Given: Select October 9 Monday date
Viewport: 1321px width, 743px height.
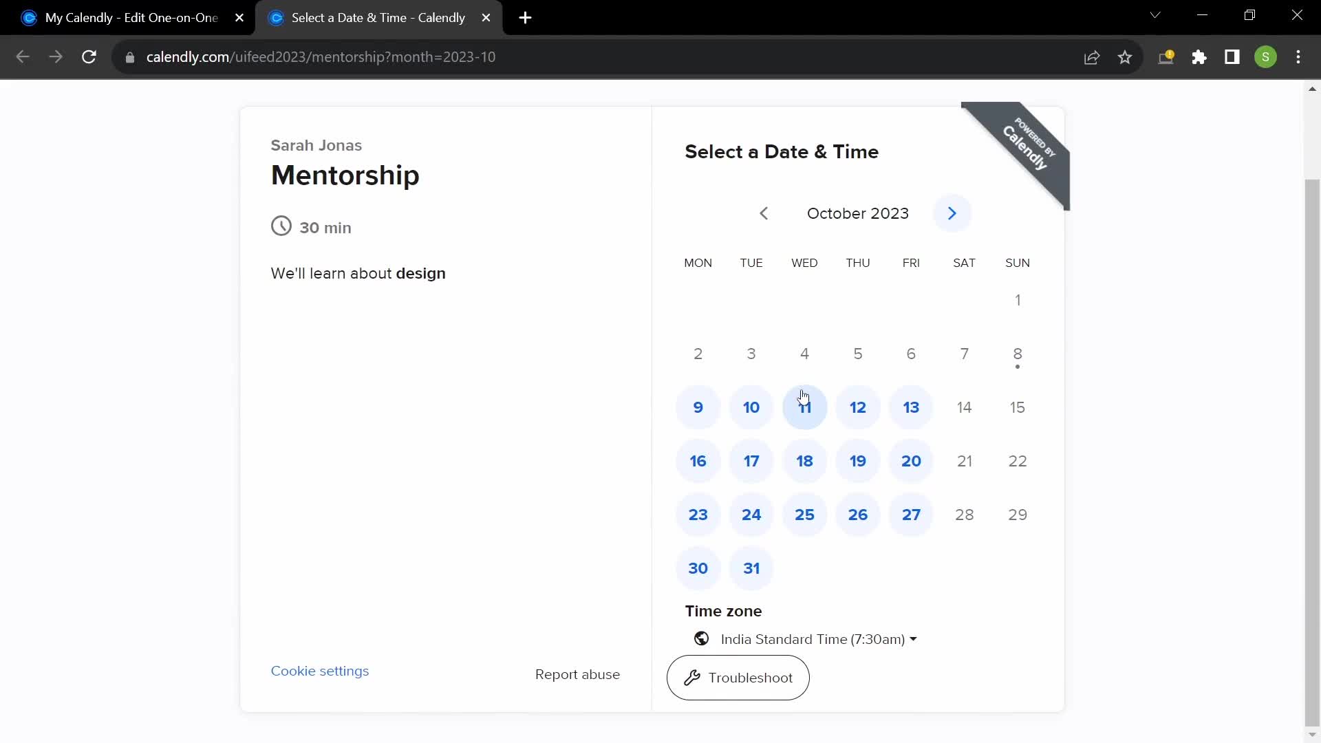Looking at the screenshot, I should (698, 407).
